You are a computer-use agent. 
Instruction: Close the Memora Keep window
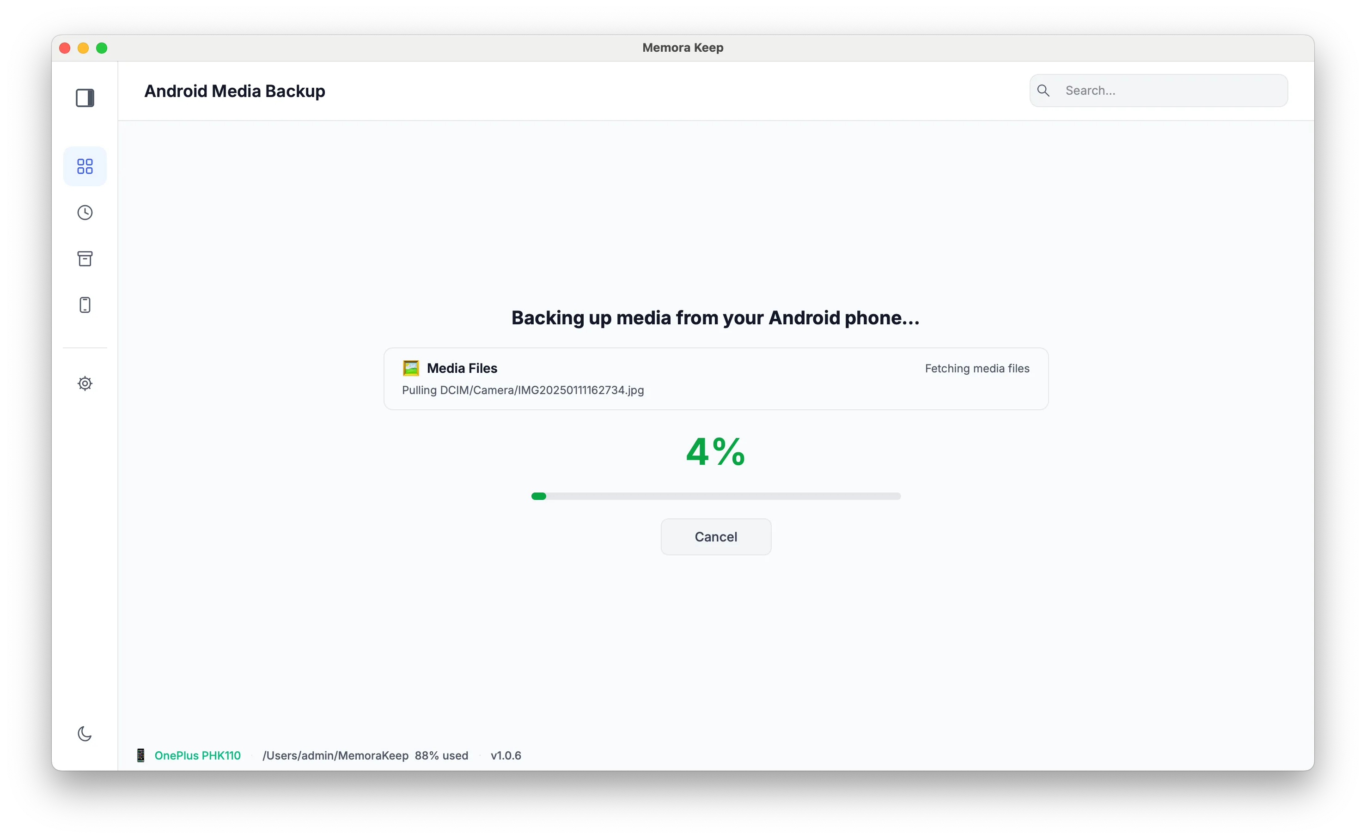pos(65,48)
